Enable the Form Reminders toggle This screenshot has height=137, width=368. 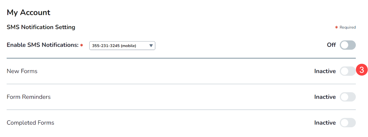(348, 97)
